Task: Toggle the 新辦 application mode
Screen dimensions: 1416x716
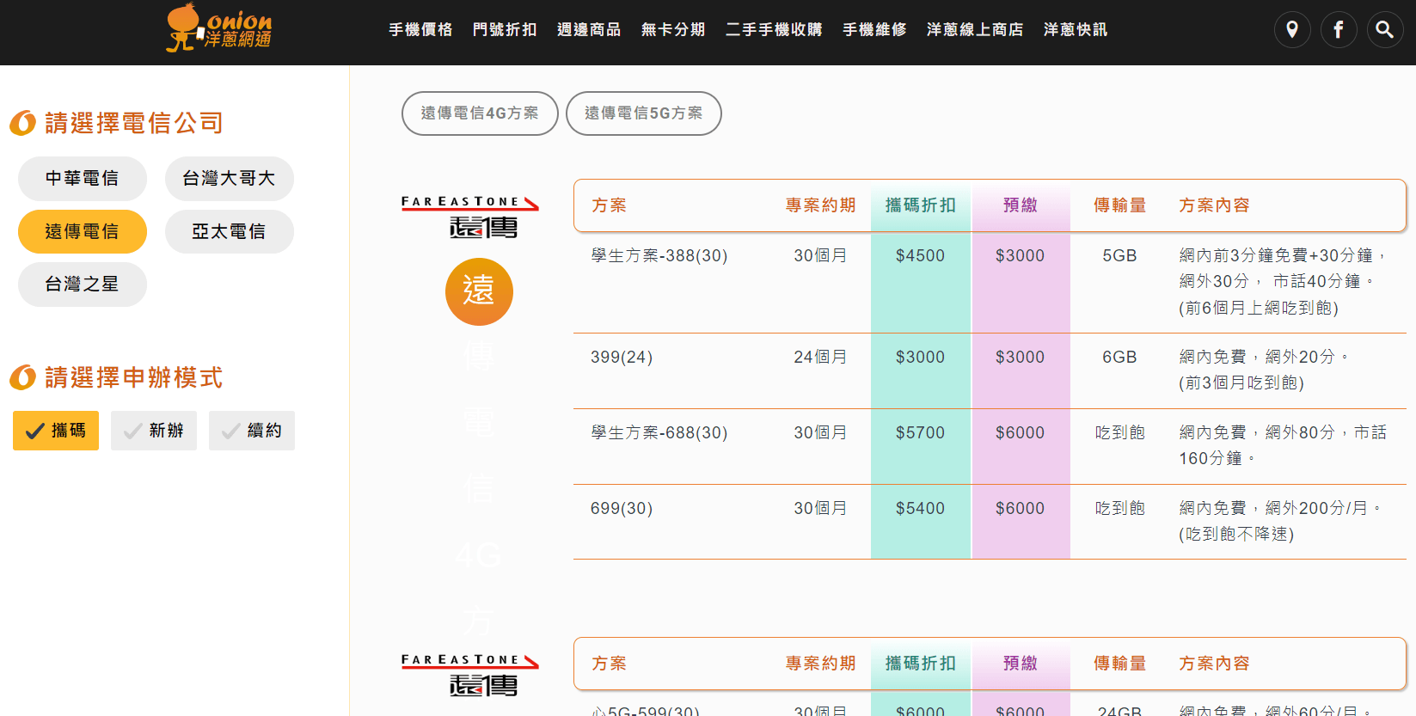Action: [x=154, y=431]
